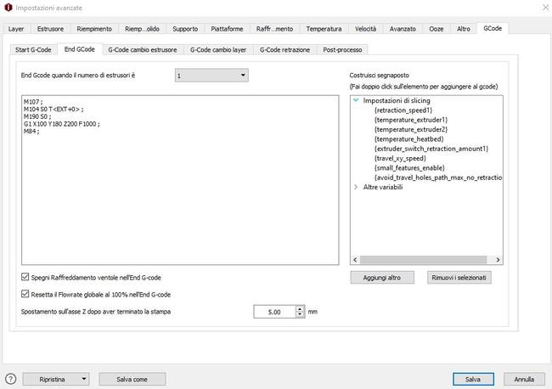Click 'Rimuovi i selezionati' button
The height and width of the screenshot is (389, 552).
[x=459, y=278]
